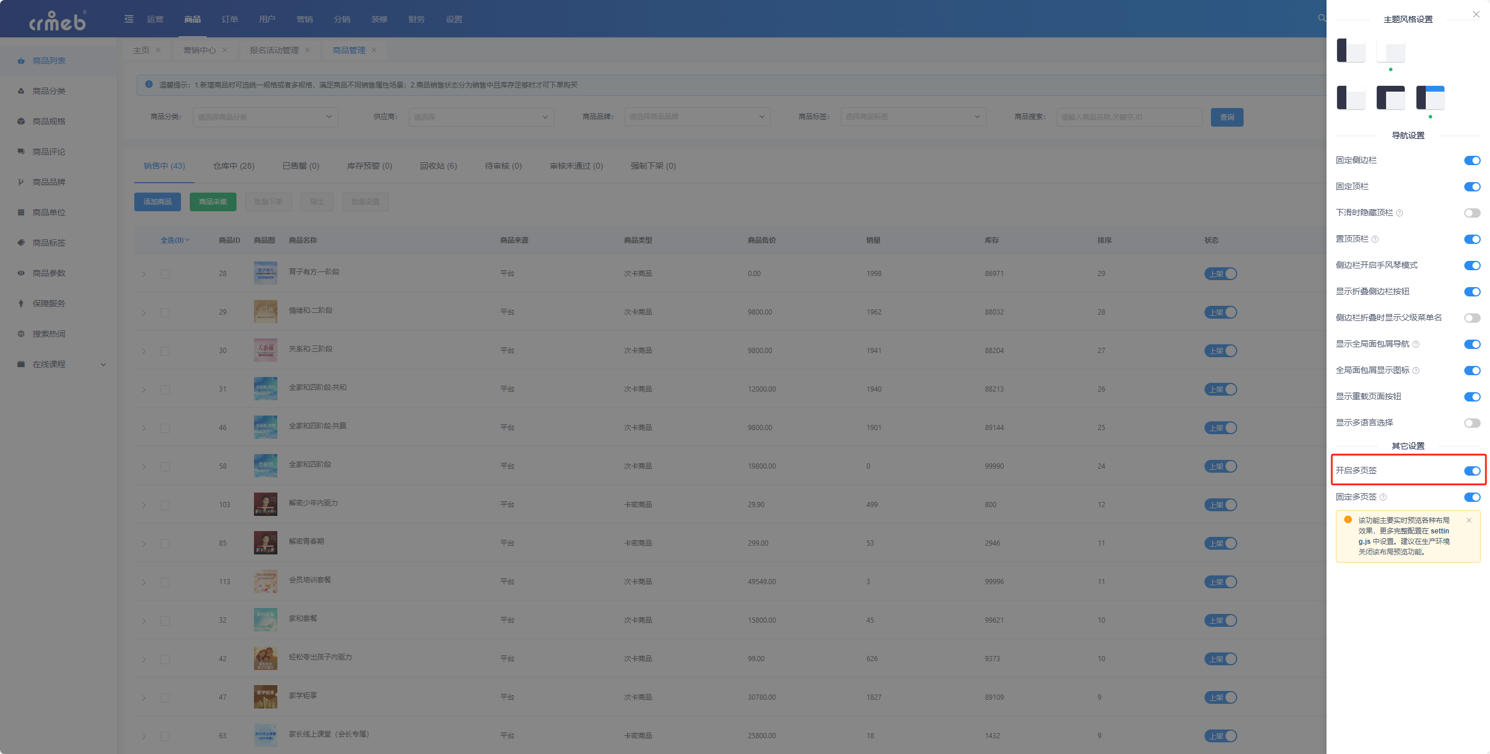Screen dimensions: 1490x754
Task: Select light theme style swatch with green dot
Action: [x=1391, y=50]
